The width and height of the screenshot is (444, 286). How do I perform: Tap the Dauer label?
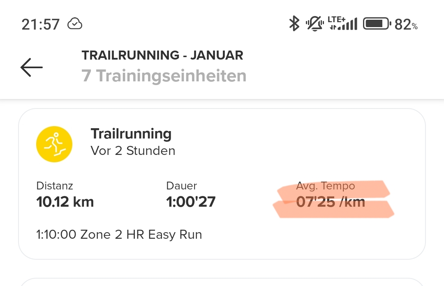182,186
